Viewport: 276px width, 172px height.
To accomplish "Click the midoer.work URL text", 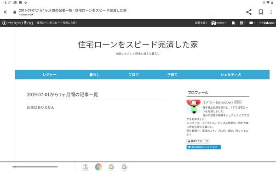I will 26,15.
